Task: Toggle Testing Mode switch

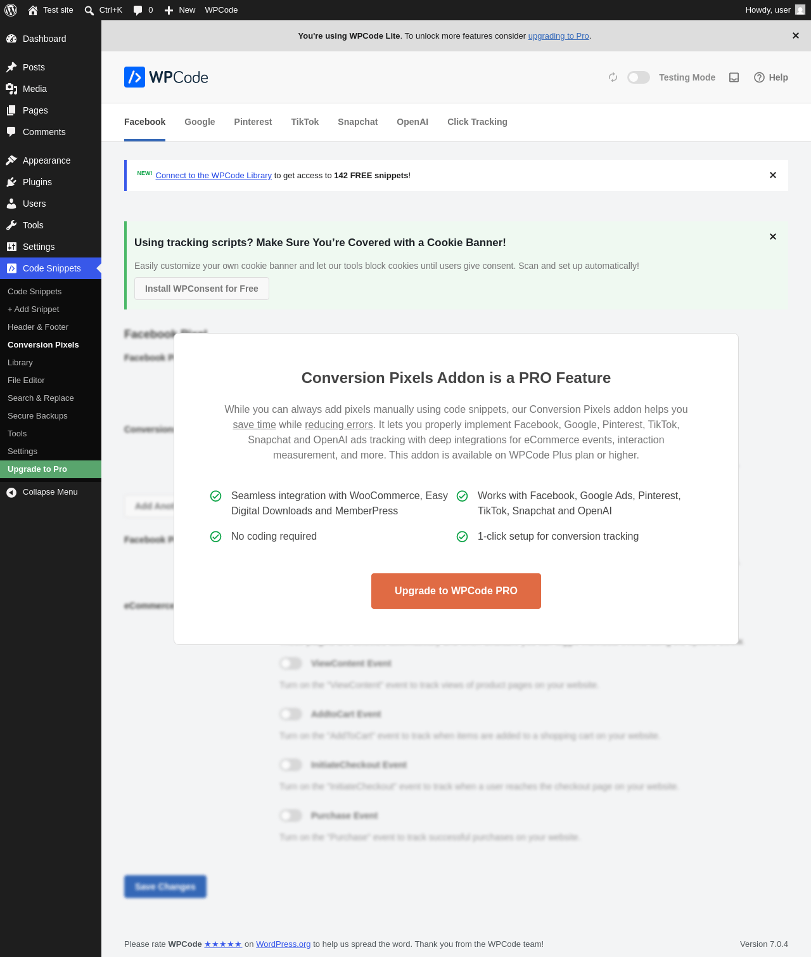Action: [x=639, y=77]
